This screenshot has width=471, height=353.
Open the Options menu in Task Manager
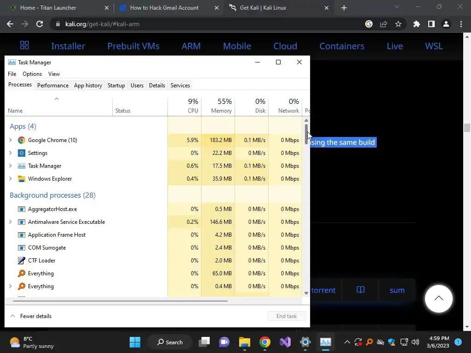pos(32,74)
